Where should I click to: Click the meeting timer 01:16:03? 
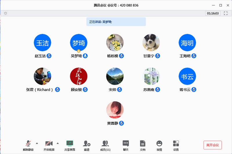pos(213,13)
